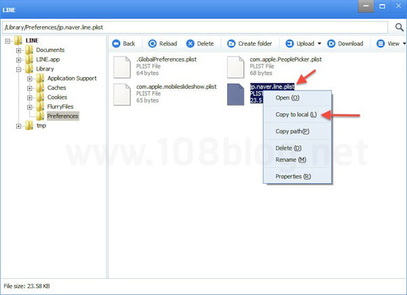Click the Create folder icon

[x=231, y=43]
